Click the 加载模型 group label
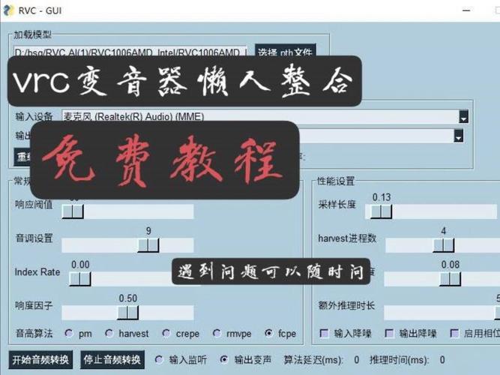Viewport: 500px width, 375px height. 32,34
